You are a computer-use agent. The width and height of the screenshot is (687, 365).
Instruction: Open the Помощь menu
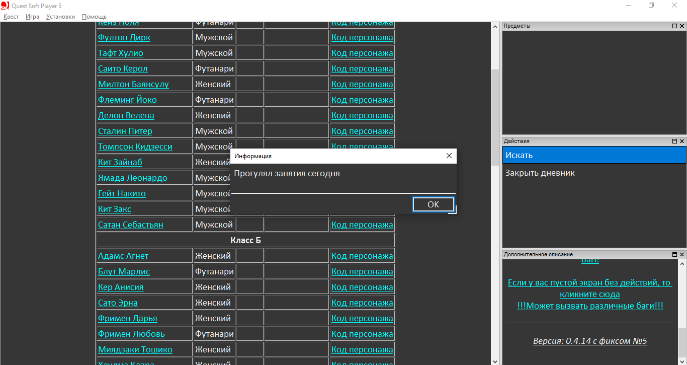(94, 17)
